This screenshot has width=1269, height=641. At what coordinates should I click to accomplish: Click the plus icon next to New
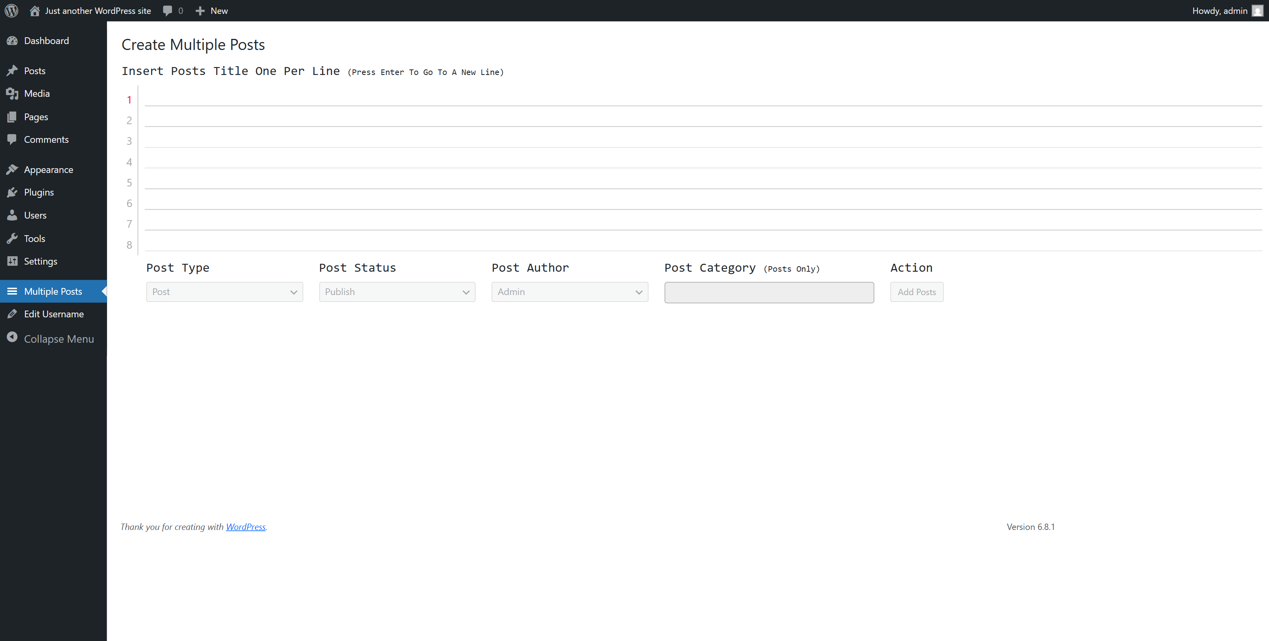(x=199, y=10)
